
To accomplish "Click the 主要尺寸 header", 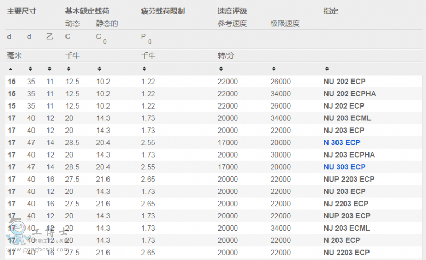I will tap(21, 11).
